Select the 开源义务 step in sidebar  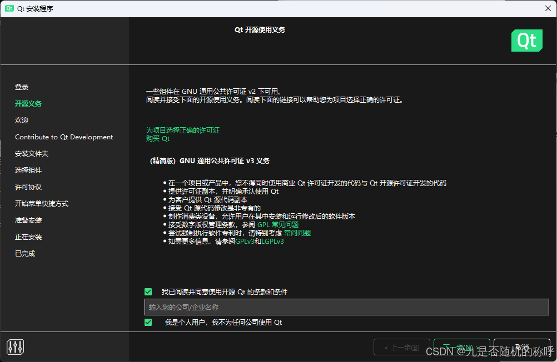pos(28,104)
